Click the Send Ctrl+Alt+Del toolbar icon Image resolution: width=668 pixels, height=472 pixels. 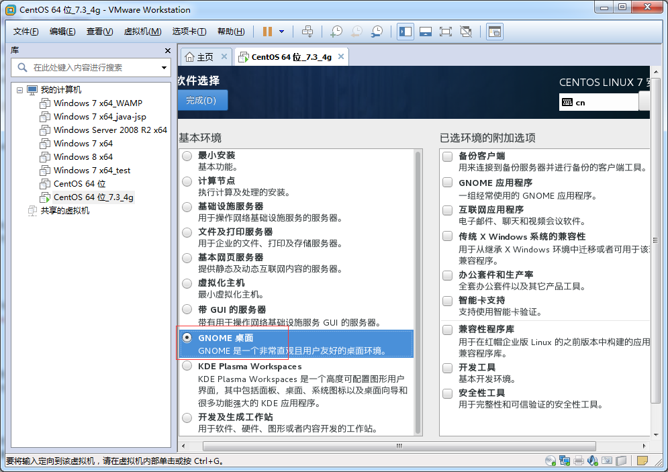307,32
